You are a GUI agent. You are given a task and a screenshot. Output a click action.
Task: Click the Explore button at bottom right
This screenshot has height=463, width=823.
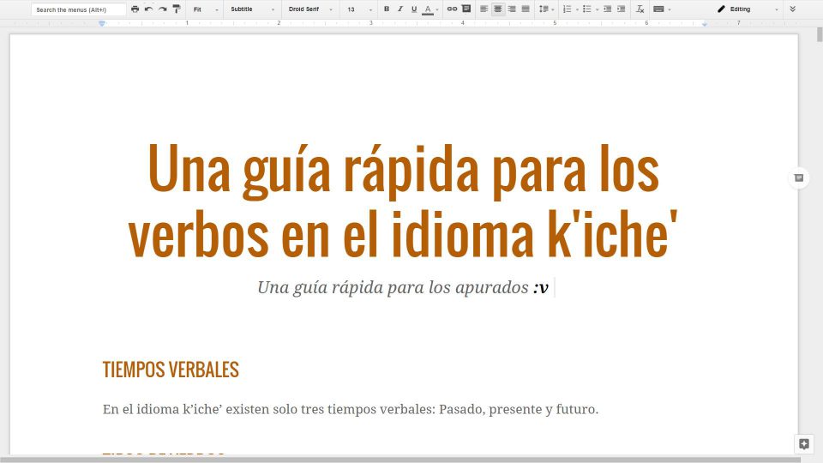(x=803, y=443)
